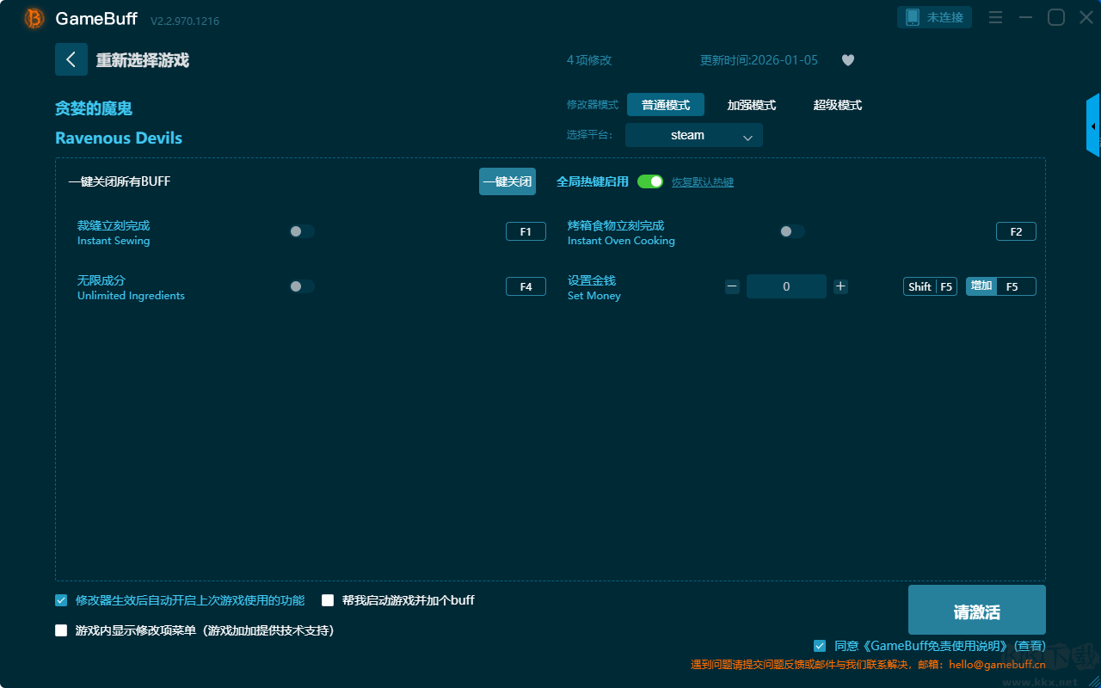Click the Set Money value input field
1101x688 pixels.
[x=786, y=286]
